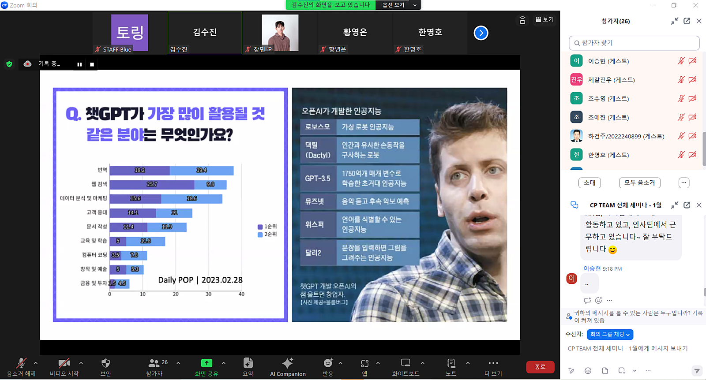The height and width of the screenshot is (380, 706).
Task: Launch AI Companion
Action: 288,367
